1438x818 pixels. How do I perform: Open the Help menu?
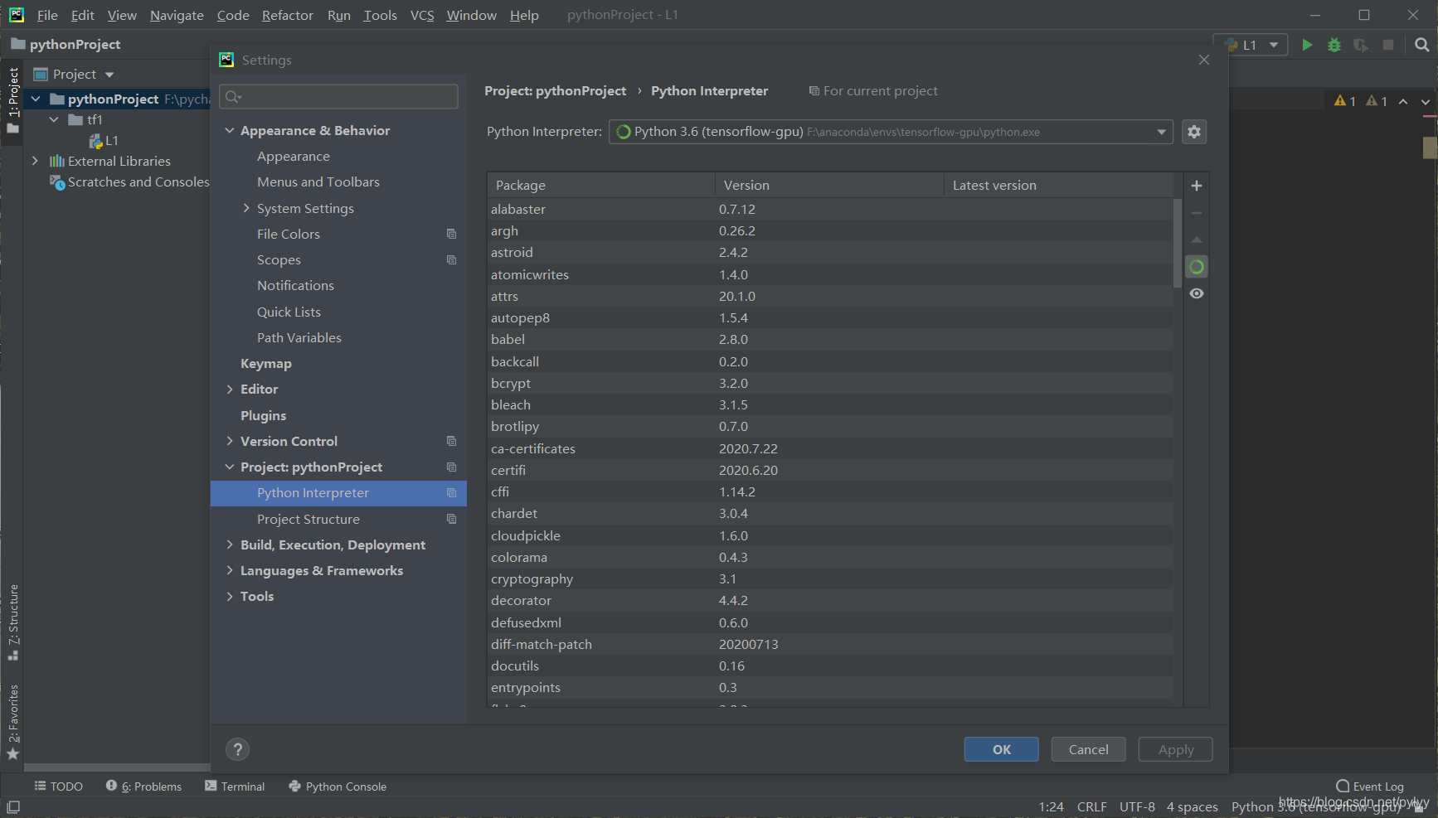(x=524, y=15)
